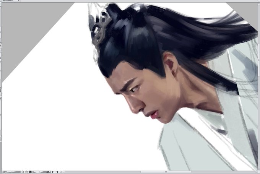
Task: Click the fit to screen icon
Action: [x=30, y=172]
